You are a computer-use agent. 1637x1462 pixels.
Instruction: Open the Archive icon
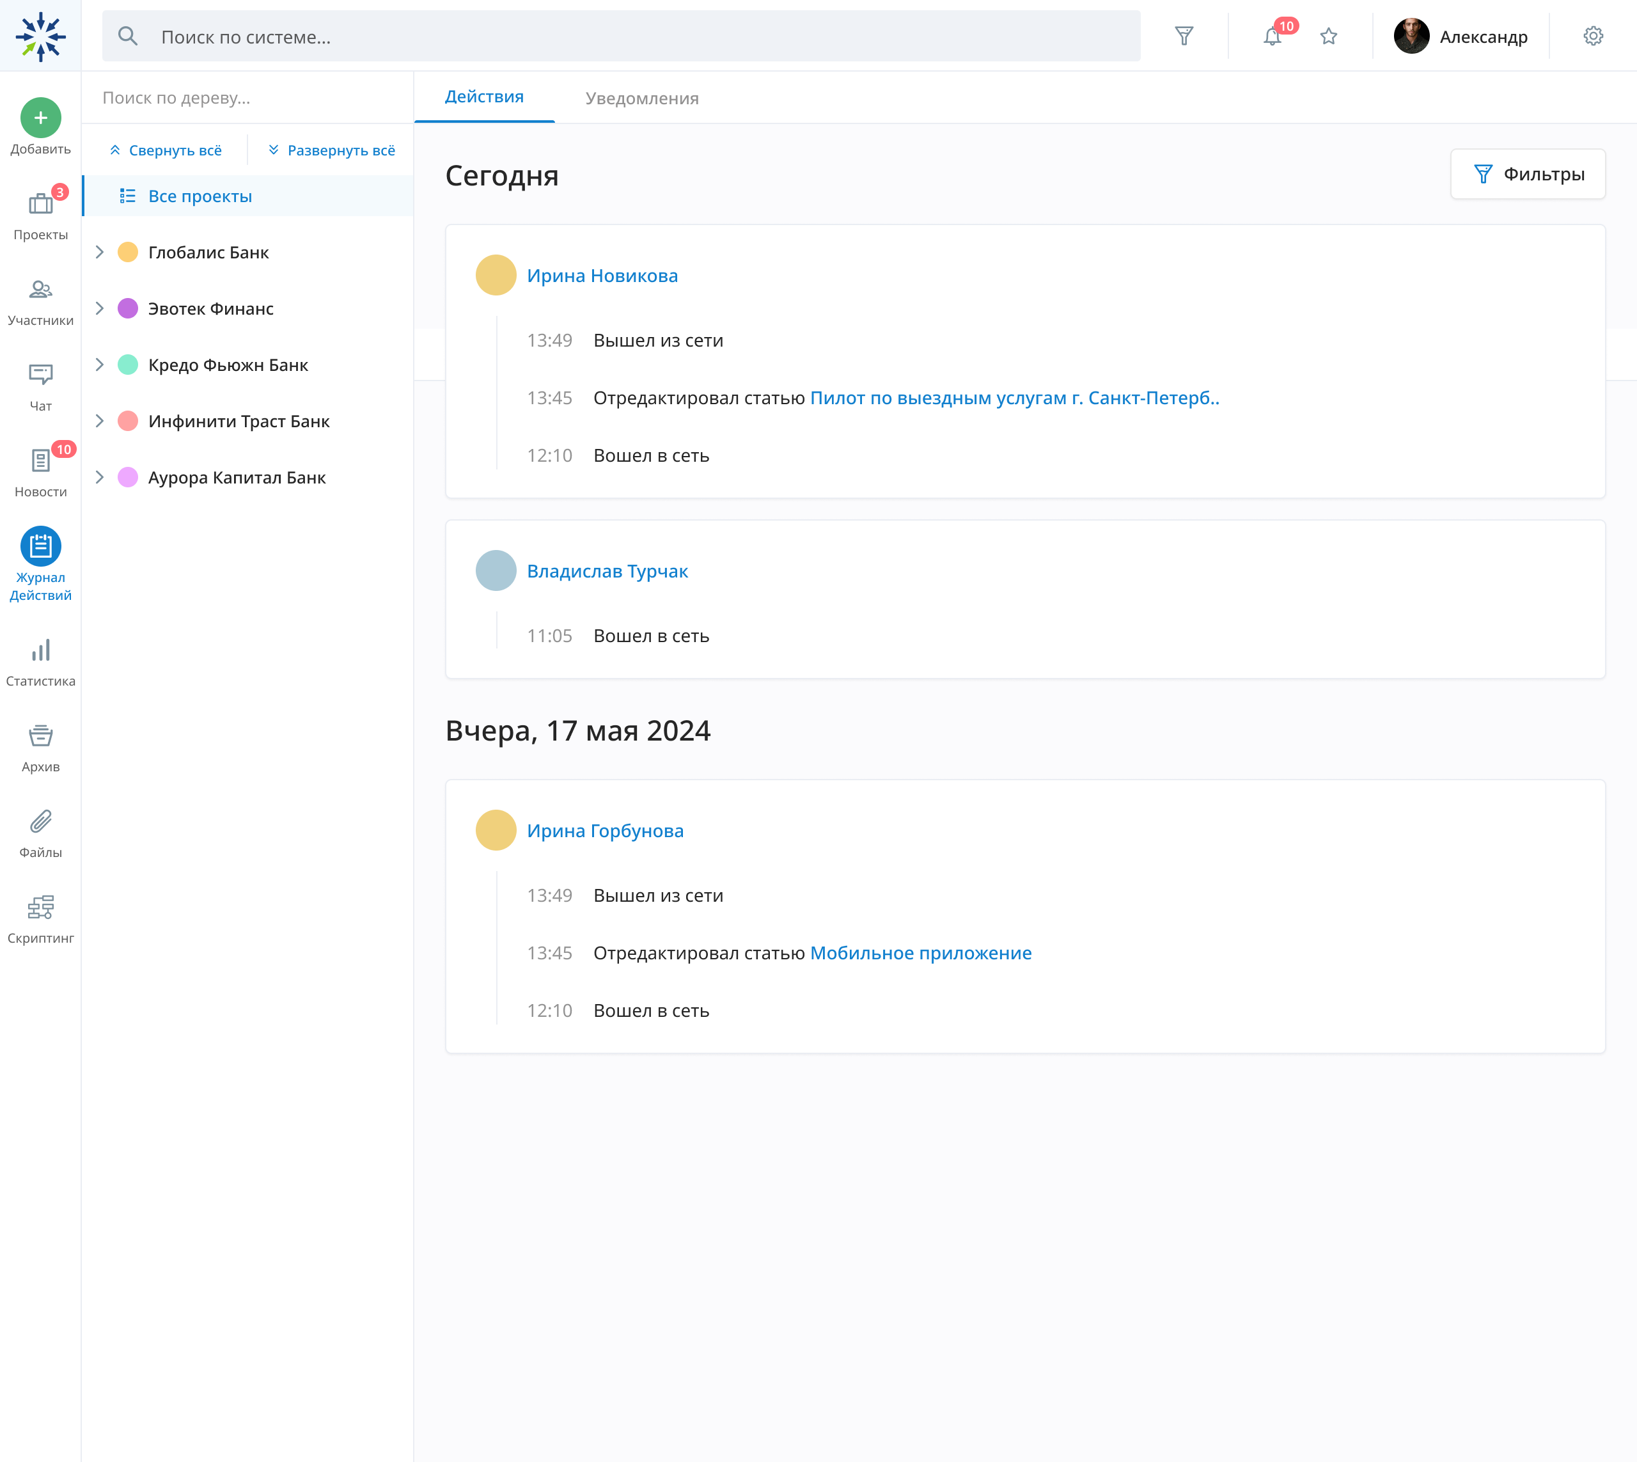[x=40, y=736]
